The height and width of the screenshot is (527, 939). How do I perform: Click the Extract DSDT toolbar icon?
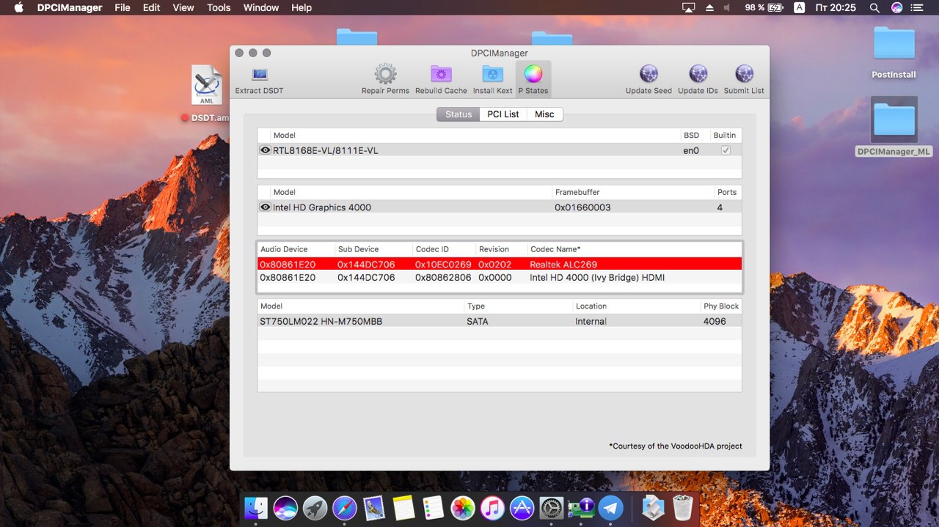coord(259,75)
